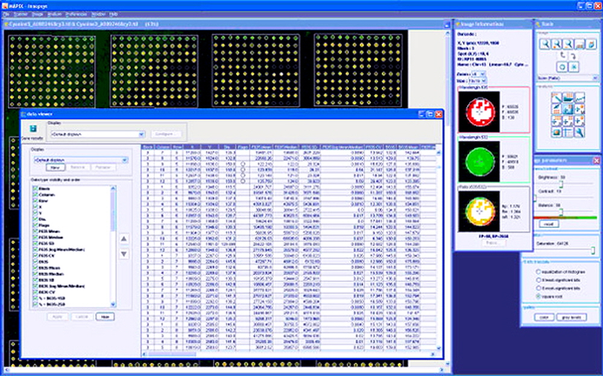This screenshot has width=603, height=376.
Task: Open the Size dropdown in Image Information
Action: [x=478, y=81]
